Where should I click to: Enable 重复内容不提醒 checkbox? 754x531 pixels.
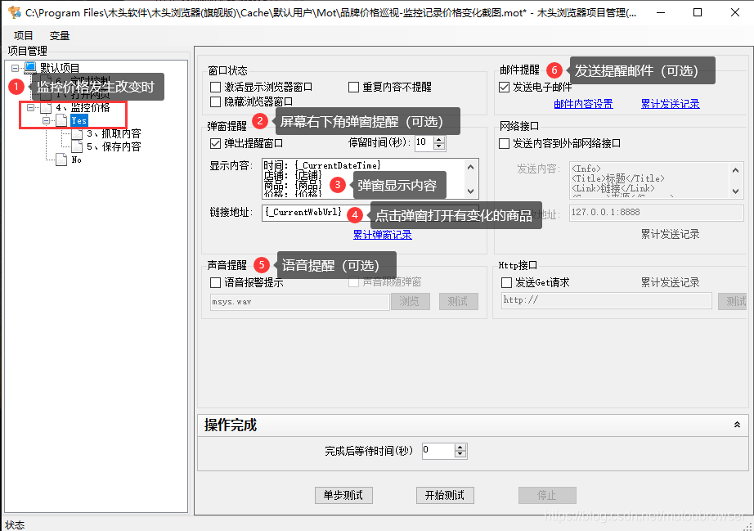click(x=353, y=87)
